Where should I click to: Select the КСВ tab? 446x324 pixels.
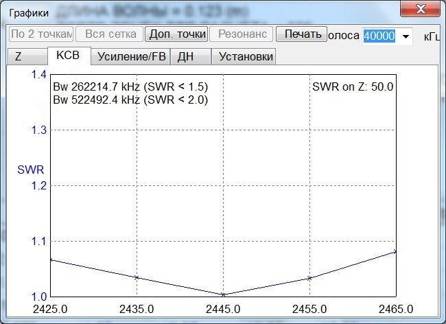(x=69, y=56)
